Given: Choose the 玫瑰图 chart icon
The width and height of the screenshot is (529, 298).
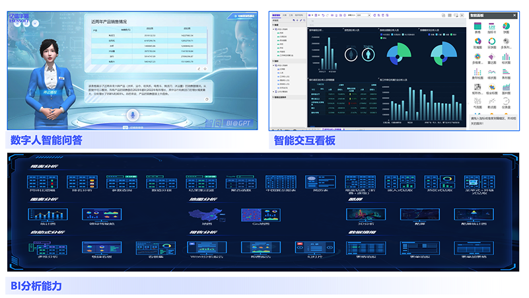Looking at the screenshot, I should [x=477, y=42].
